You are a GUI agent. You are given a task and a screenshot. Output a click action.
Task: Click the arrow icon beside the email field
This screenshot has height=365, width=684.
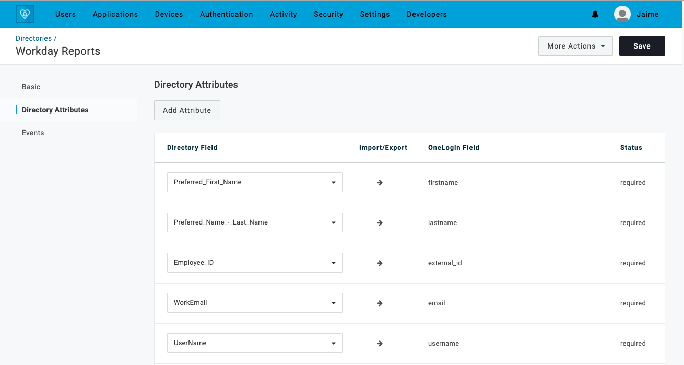380,303
